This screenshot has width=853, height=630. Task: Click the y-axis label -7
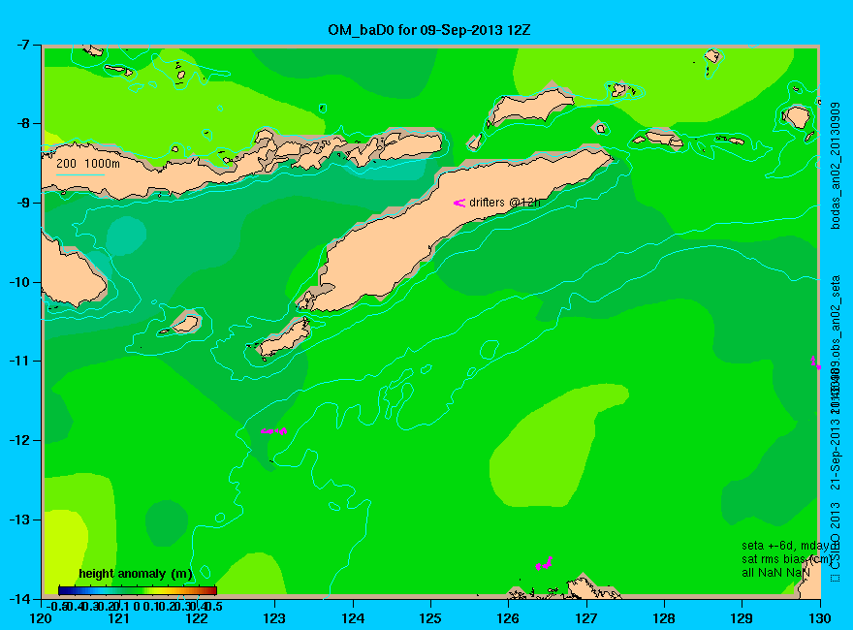pos(23,45)
